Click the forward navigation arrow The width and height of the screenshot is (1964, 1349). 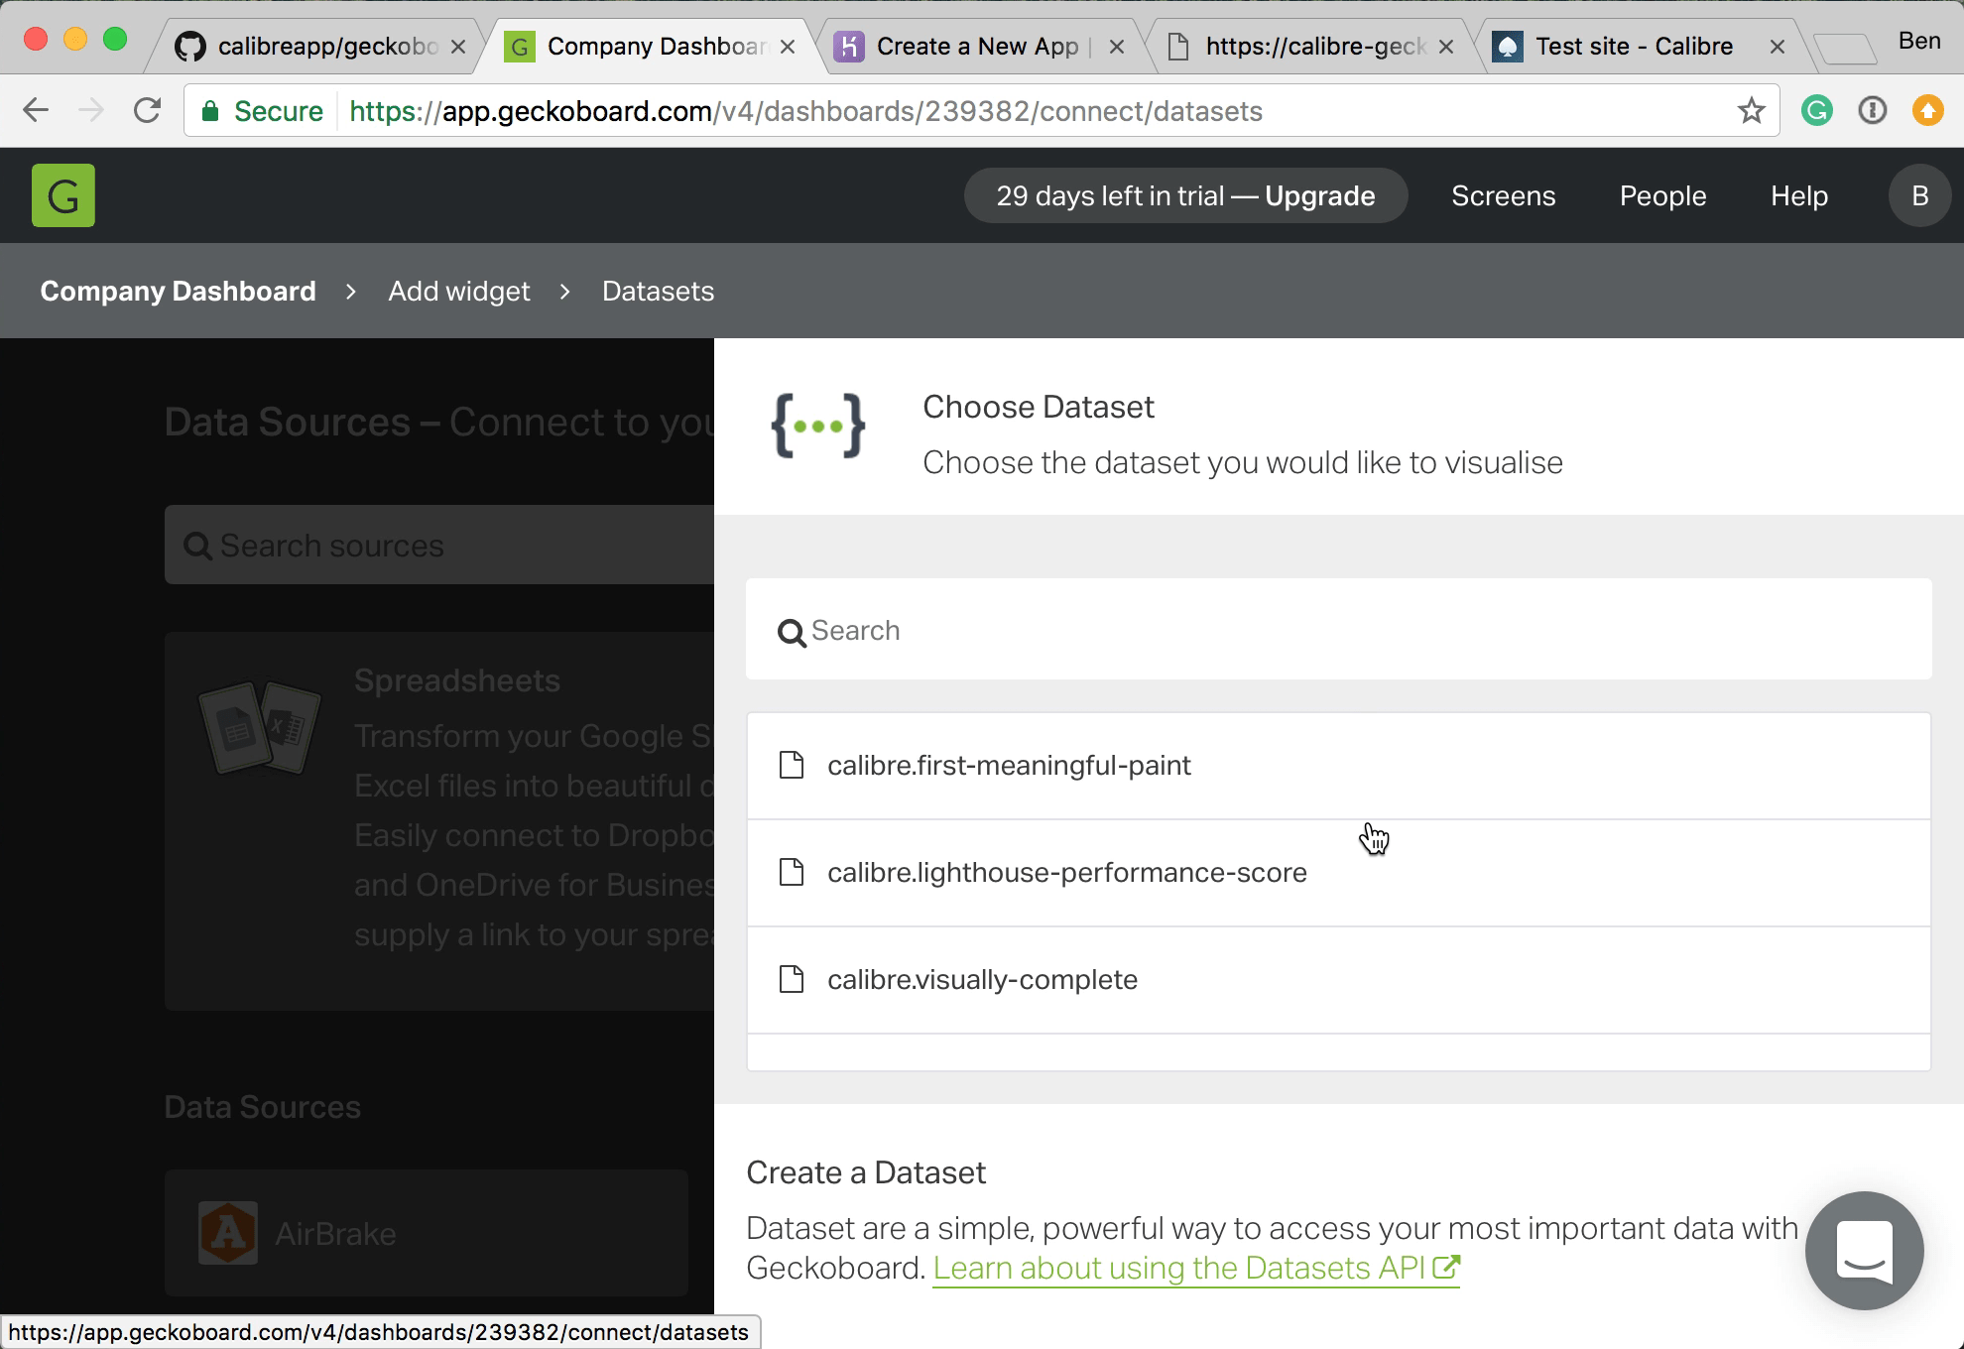(x=91, y=110)
